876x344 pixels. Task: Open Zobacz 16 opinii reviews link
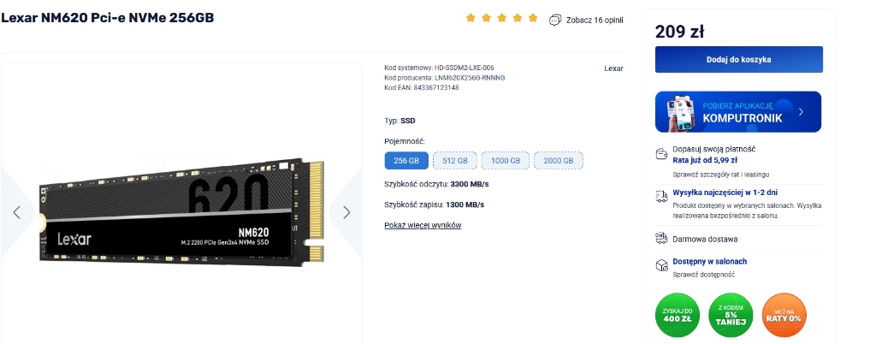click(x=595, y=20)
